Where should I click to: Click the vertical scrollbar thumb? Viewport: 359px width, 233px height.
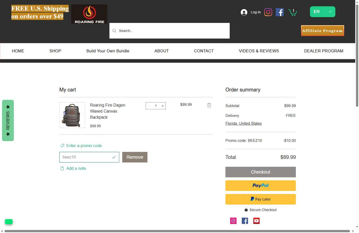click(x=357, y=55)
